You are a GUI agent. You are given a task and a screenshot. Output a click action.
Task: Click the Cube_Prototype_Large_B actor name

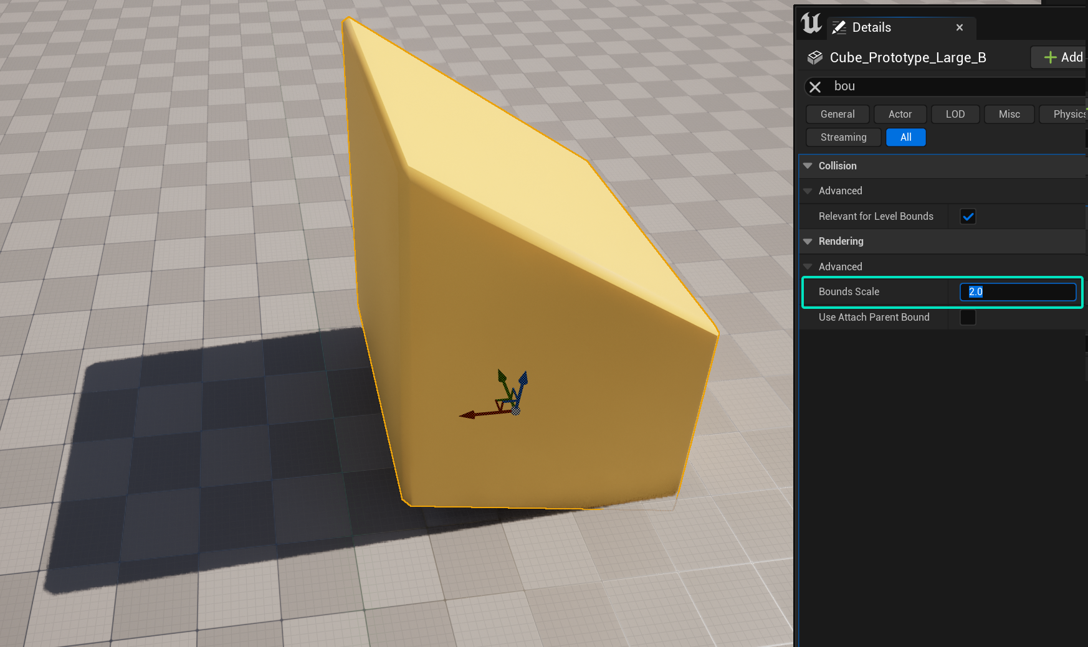click(x=908, y=57)
